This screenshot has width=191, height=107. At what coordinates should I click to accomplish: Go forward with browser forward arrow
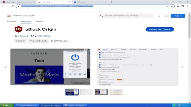point(8,6)
